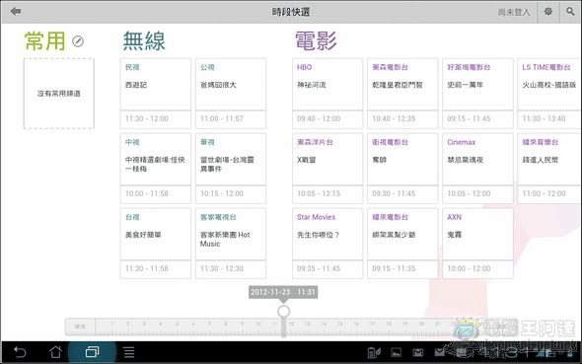
Task: Click the 無線 category heading
Action: point(144,40)
